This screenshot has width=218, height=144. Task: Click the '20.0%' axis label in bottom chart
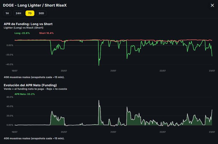10,116
